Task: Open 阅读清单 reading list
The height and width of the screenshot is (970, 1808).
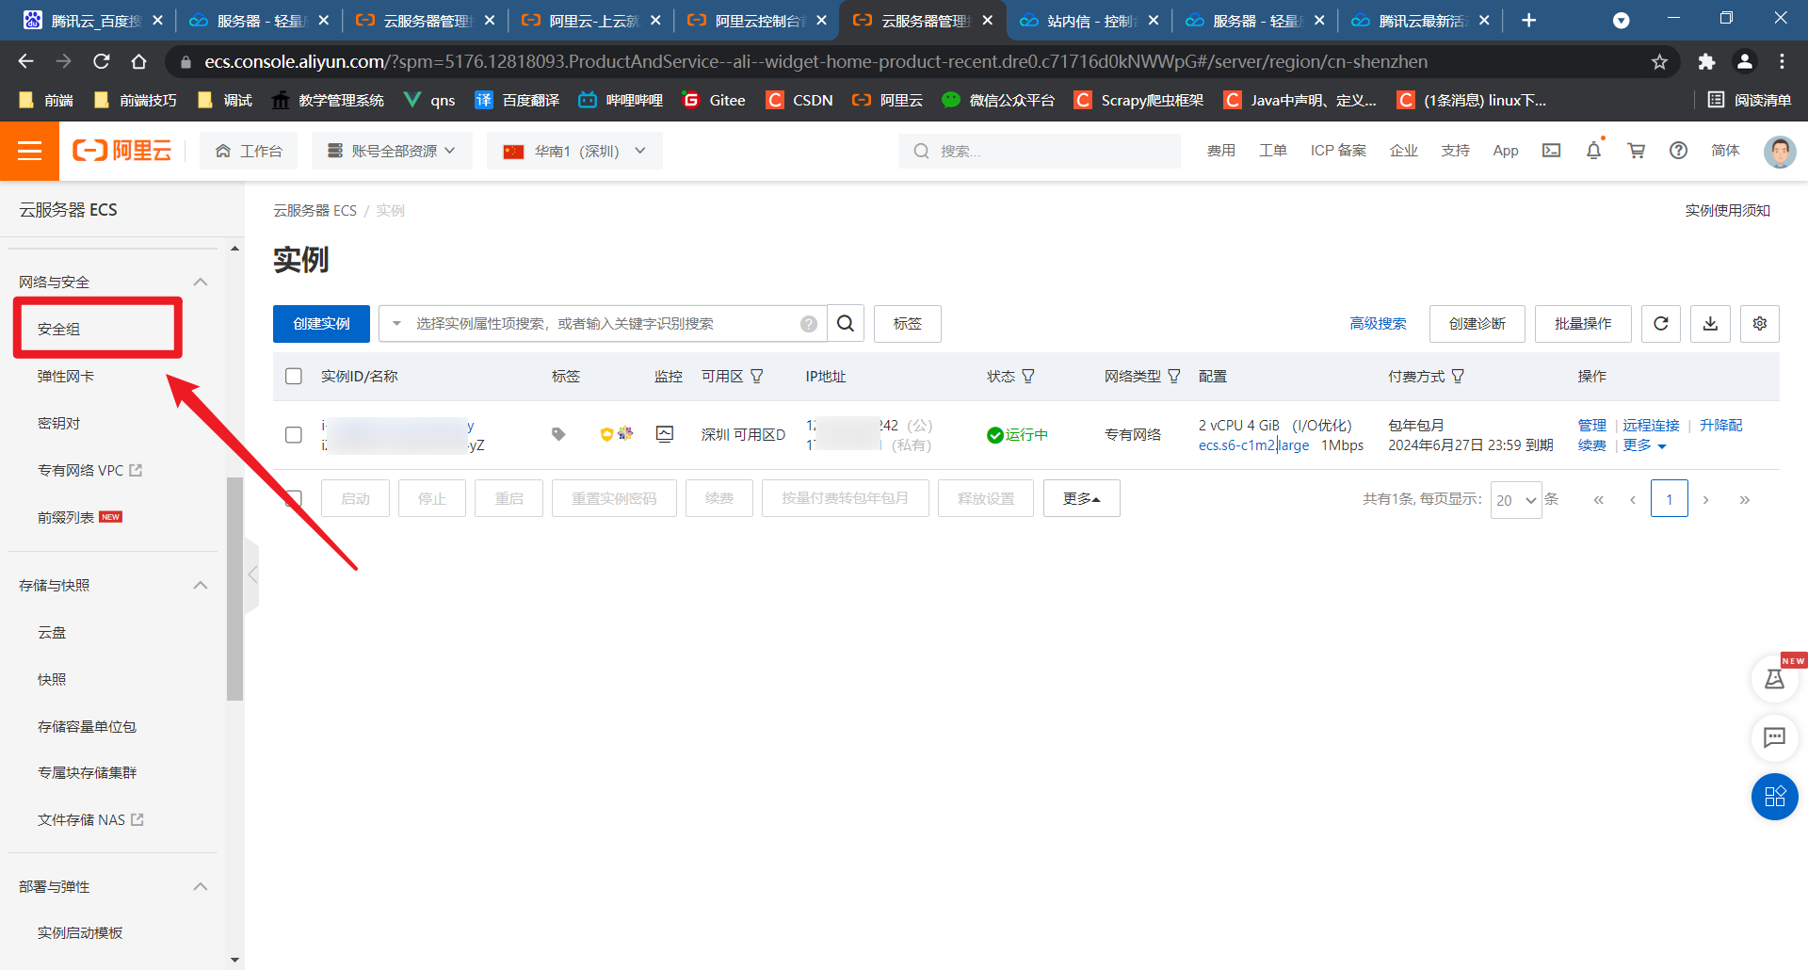Action: (1749, 100)
